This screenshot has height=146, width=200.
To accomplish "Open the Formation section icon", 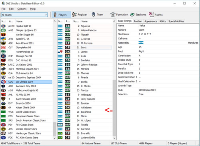I will click(x=113, y=15).
